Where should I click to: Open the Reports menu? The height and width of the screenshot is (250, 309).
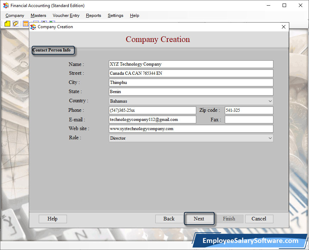click(93, 16)
